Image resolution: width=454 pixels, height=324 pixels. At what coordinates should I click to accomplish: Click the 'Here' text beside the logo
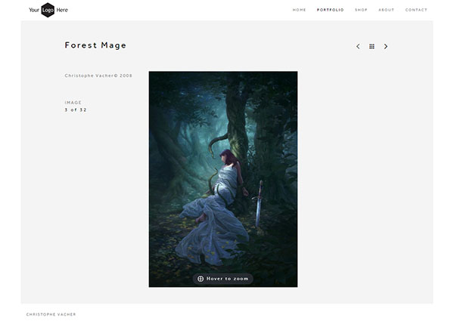(62, 10)
